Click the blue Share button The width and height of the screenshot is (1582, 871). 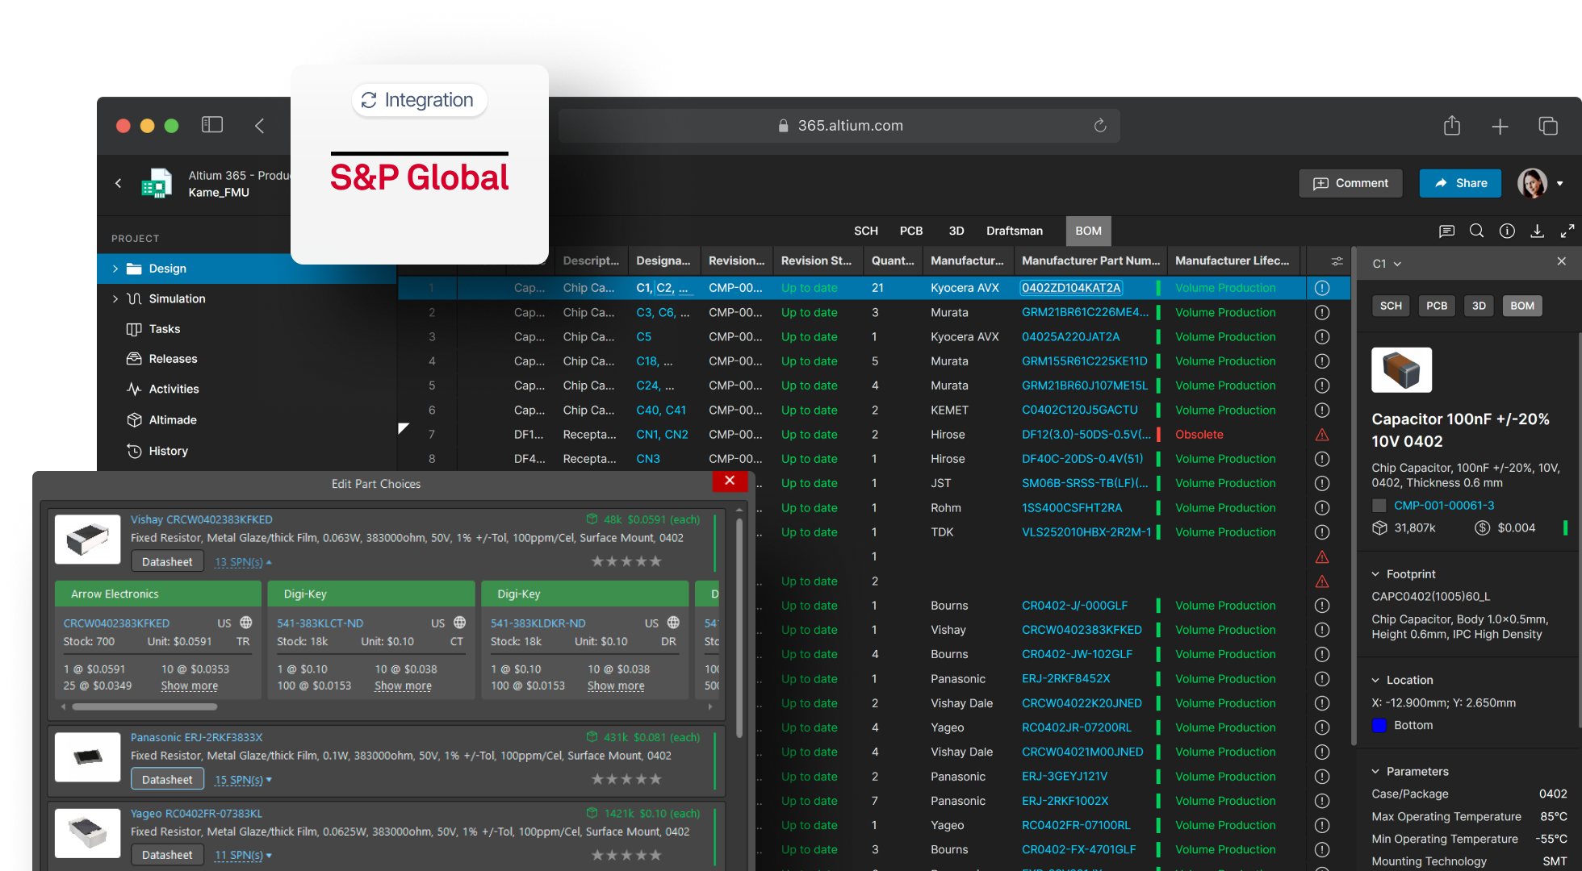tap(1460, 183)
